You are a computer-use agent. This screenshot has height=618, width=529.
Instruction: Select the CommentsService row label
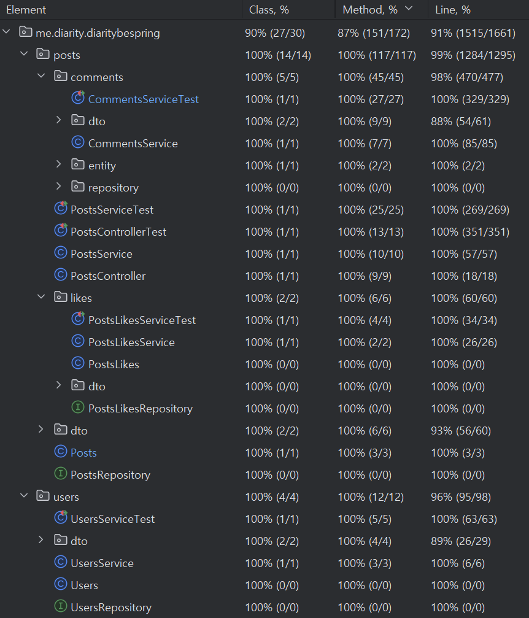pyautogui.click(x=133, y=144)
